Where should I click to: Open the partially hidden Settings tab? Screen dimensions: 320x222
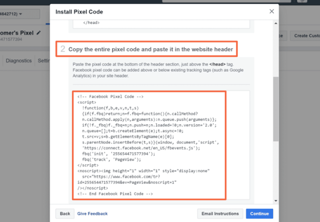[44, 61]
